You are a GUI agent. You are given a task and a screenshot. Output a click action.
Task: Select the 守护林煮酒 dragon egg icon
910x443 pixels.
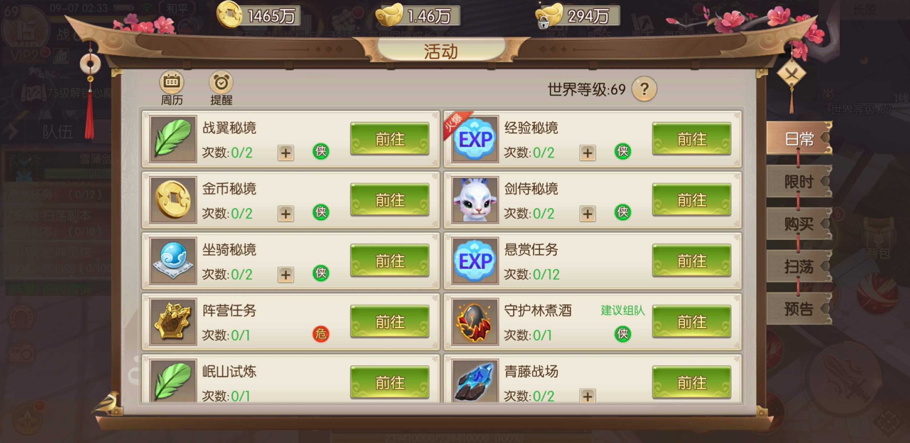click(475, 321)
